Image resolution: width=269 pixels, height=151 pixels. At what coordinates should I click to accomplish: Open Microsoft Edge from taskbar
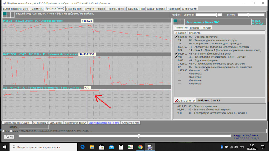83,147
